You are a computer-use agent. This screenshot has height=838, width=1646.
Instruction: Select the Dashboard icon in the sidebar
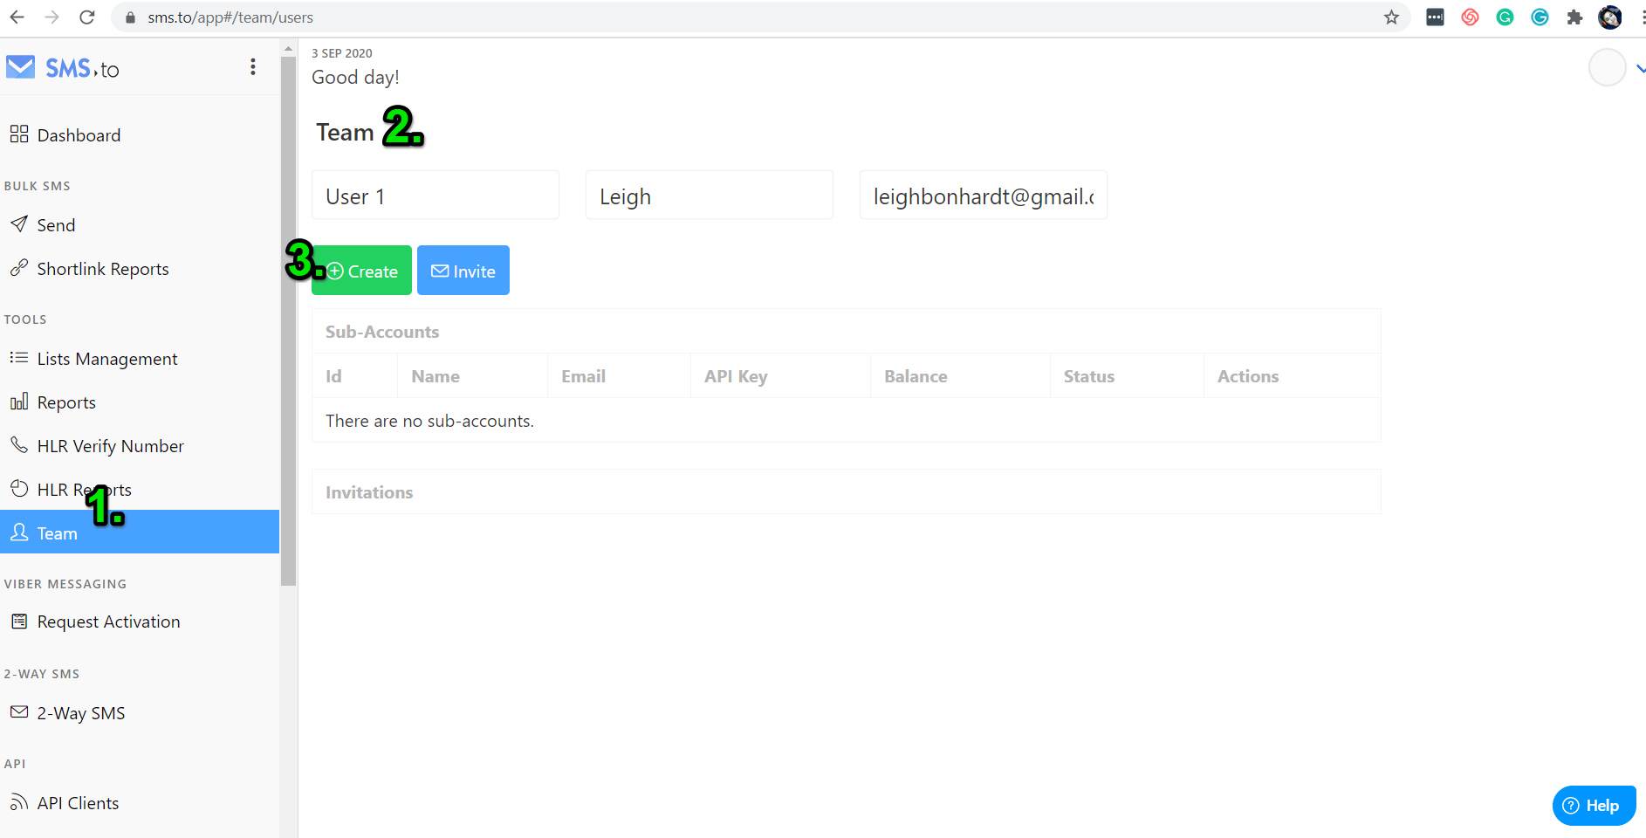(x=19, y=134)
